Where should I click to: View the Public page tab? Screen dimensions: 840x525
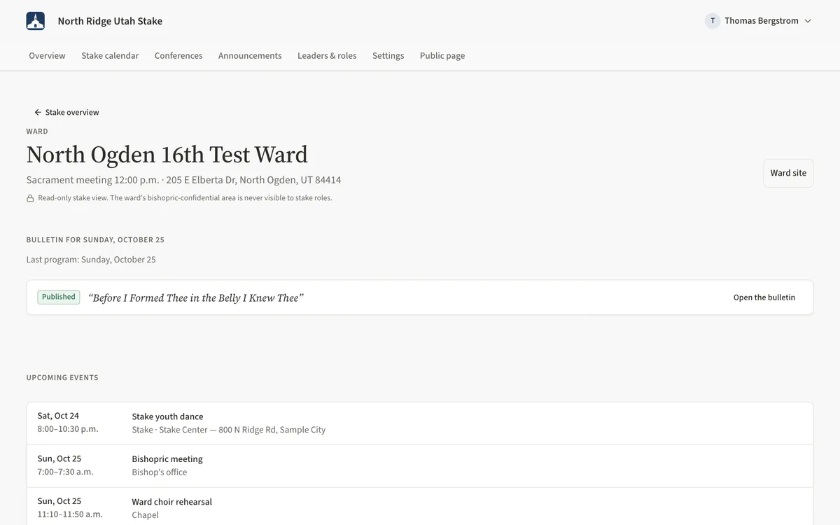(442, 56)
